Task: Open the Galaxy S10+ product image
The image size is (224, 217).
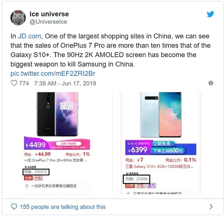Action: pos(161,115)
